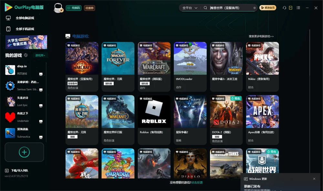Image resolution: width=323 pixels, height=191 pixels.
Task: Open the dark dragon game card
Action: (154, 164)
